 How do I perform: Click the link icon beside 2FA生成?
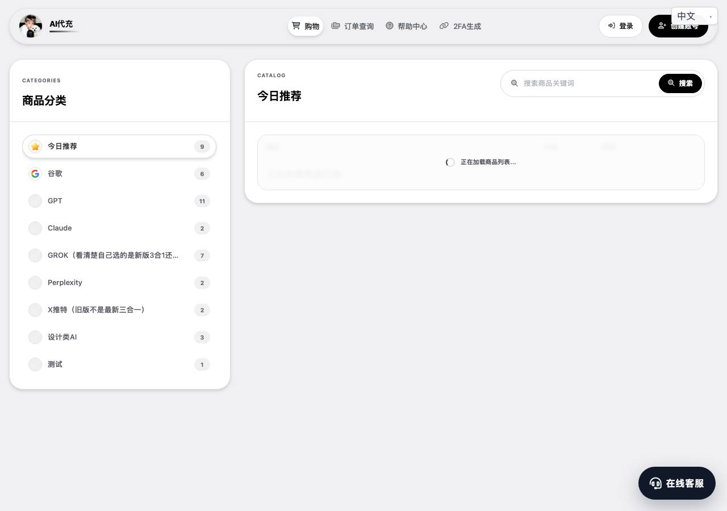click(x=444, y=26)
